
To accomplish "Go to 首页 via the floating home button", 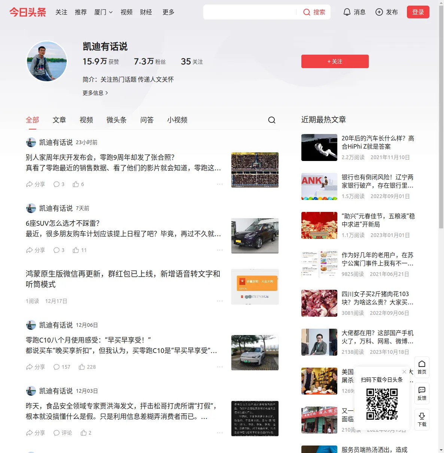I will point(422,367).
